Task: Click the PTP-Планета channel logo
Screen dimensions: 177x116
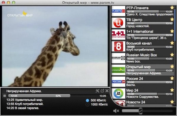Action: click(x=118, y=11)
